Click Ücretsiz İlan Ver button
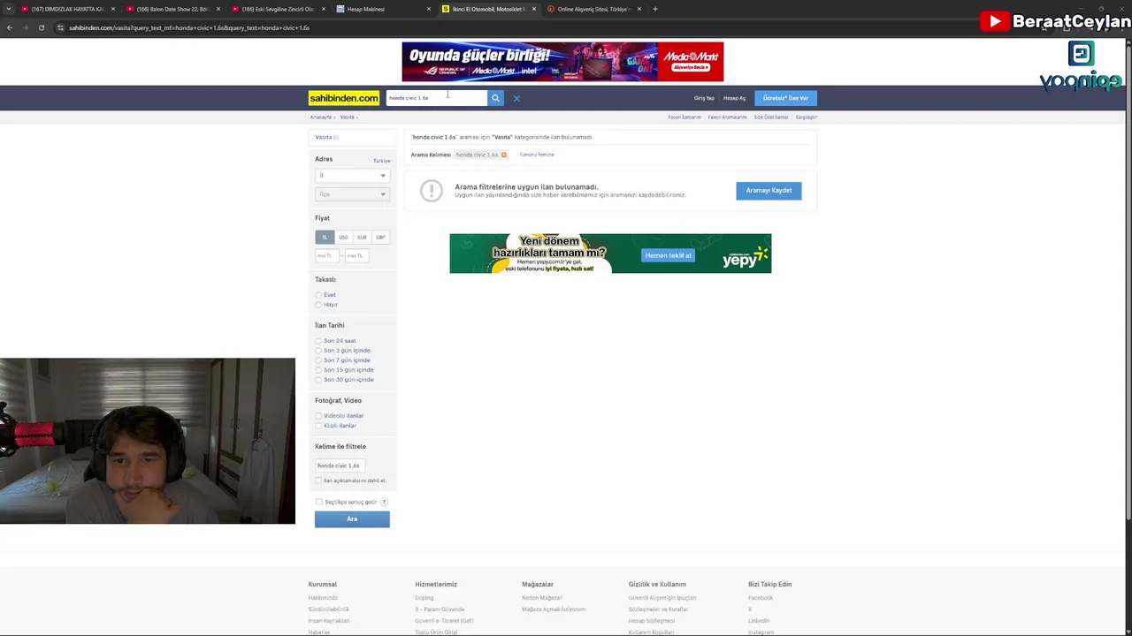 785,98
